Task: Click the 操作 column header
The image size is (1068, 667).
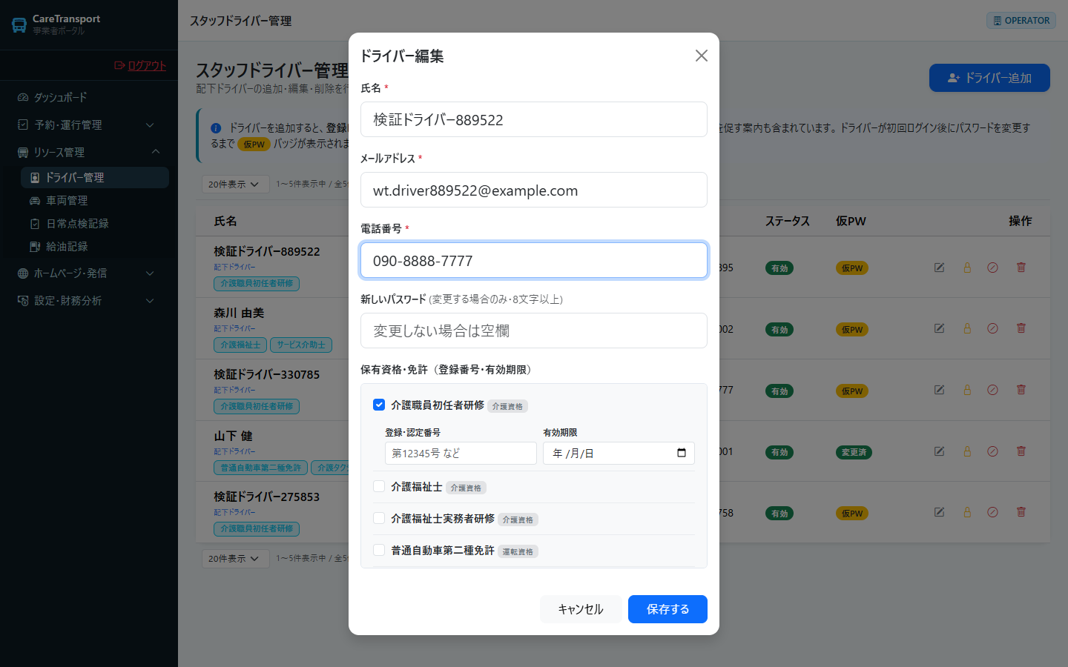Action: click(1021, 221)
